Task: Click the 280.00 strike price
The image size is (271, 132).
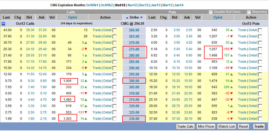Action: (x=134, y=55)
